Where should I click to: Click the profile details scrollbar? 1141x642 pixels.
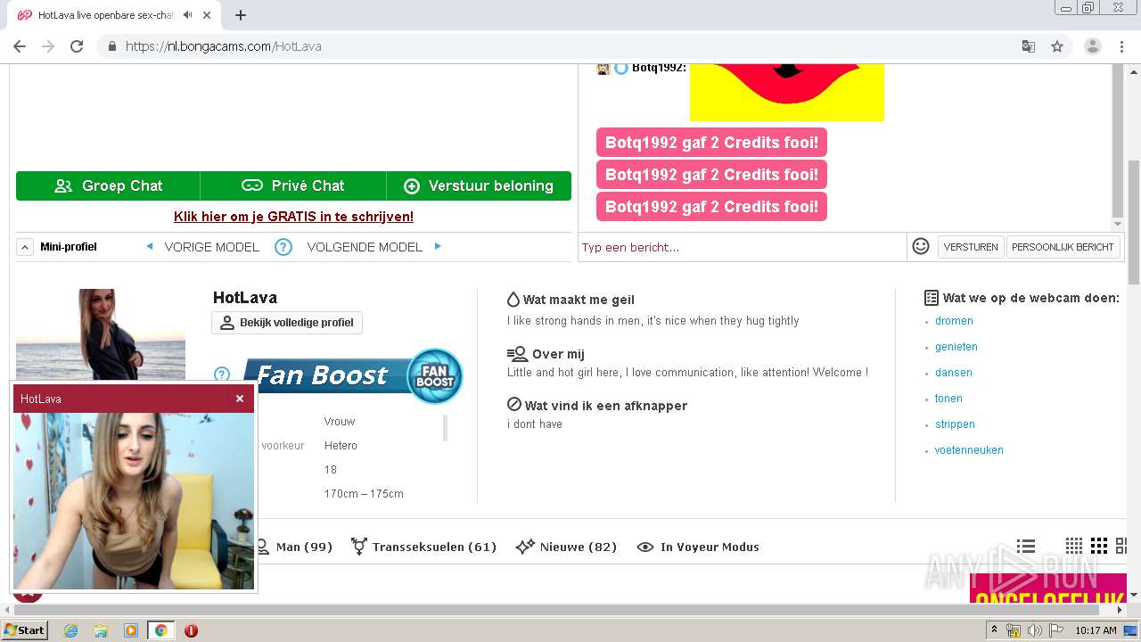tap(446, 428)
